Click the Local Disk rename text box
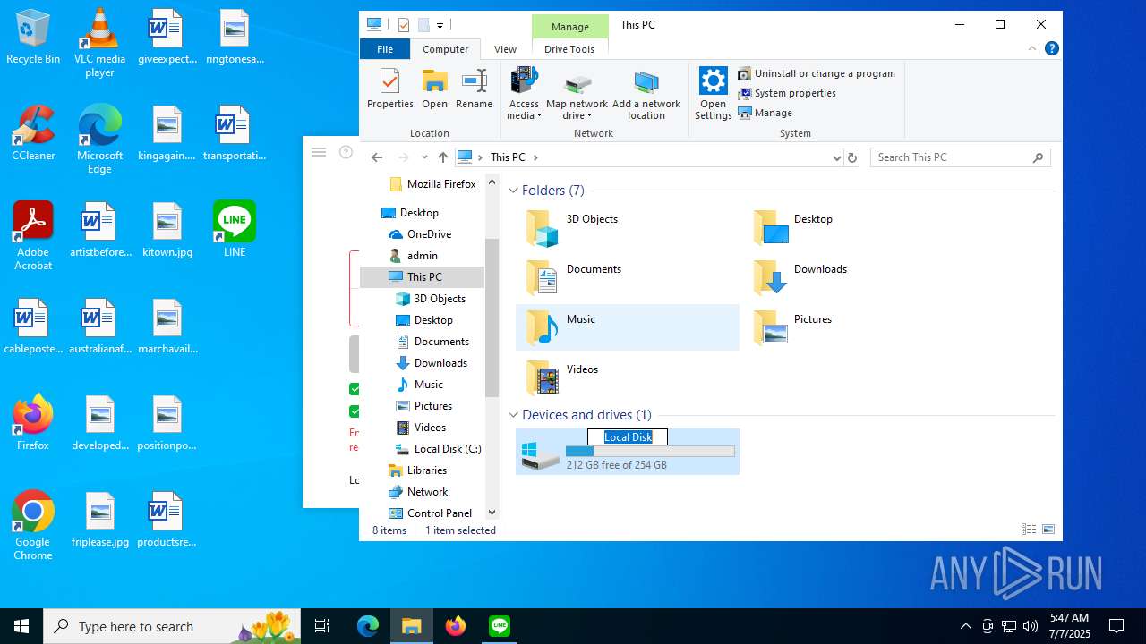This screenshot has height=644, width=1146. [x=628, y=437]
